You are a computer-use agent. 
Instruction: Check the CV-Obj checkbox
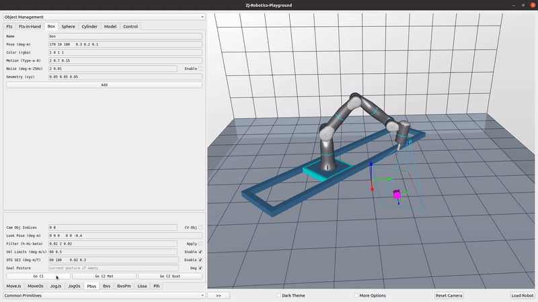(x=200, y=228)
